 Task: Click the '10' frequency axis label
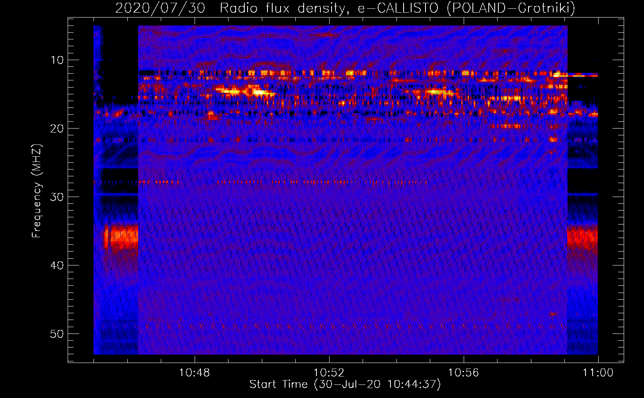tap(57, 60)
